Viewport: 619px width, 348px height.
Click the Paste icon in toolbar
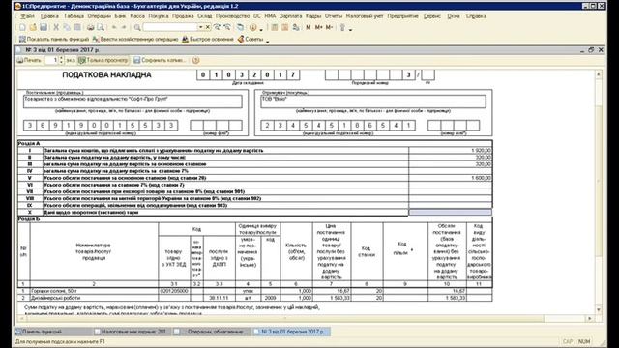77,27
